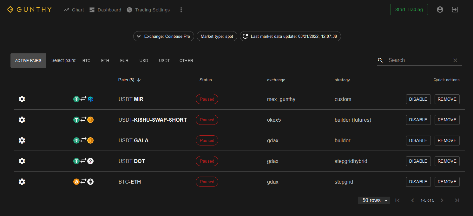473x216 pixels.
Task: Click the gear icon for BTC-ETH pair
Action: point(22,182)
